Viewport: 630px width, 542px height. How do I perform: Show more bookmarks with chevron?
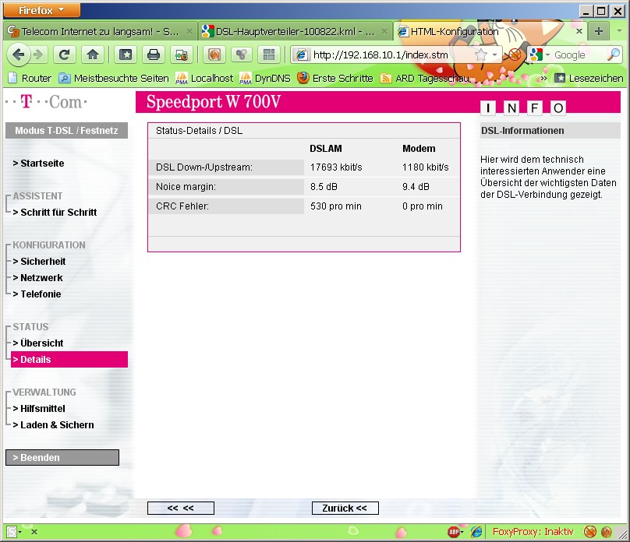coord(543,78)
